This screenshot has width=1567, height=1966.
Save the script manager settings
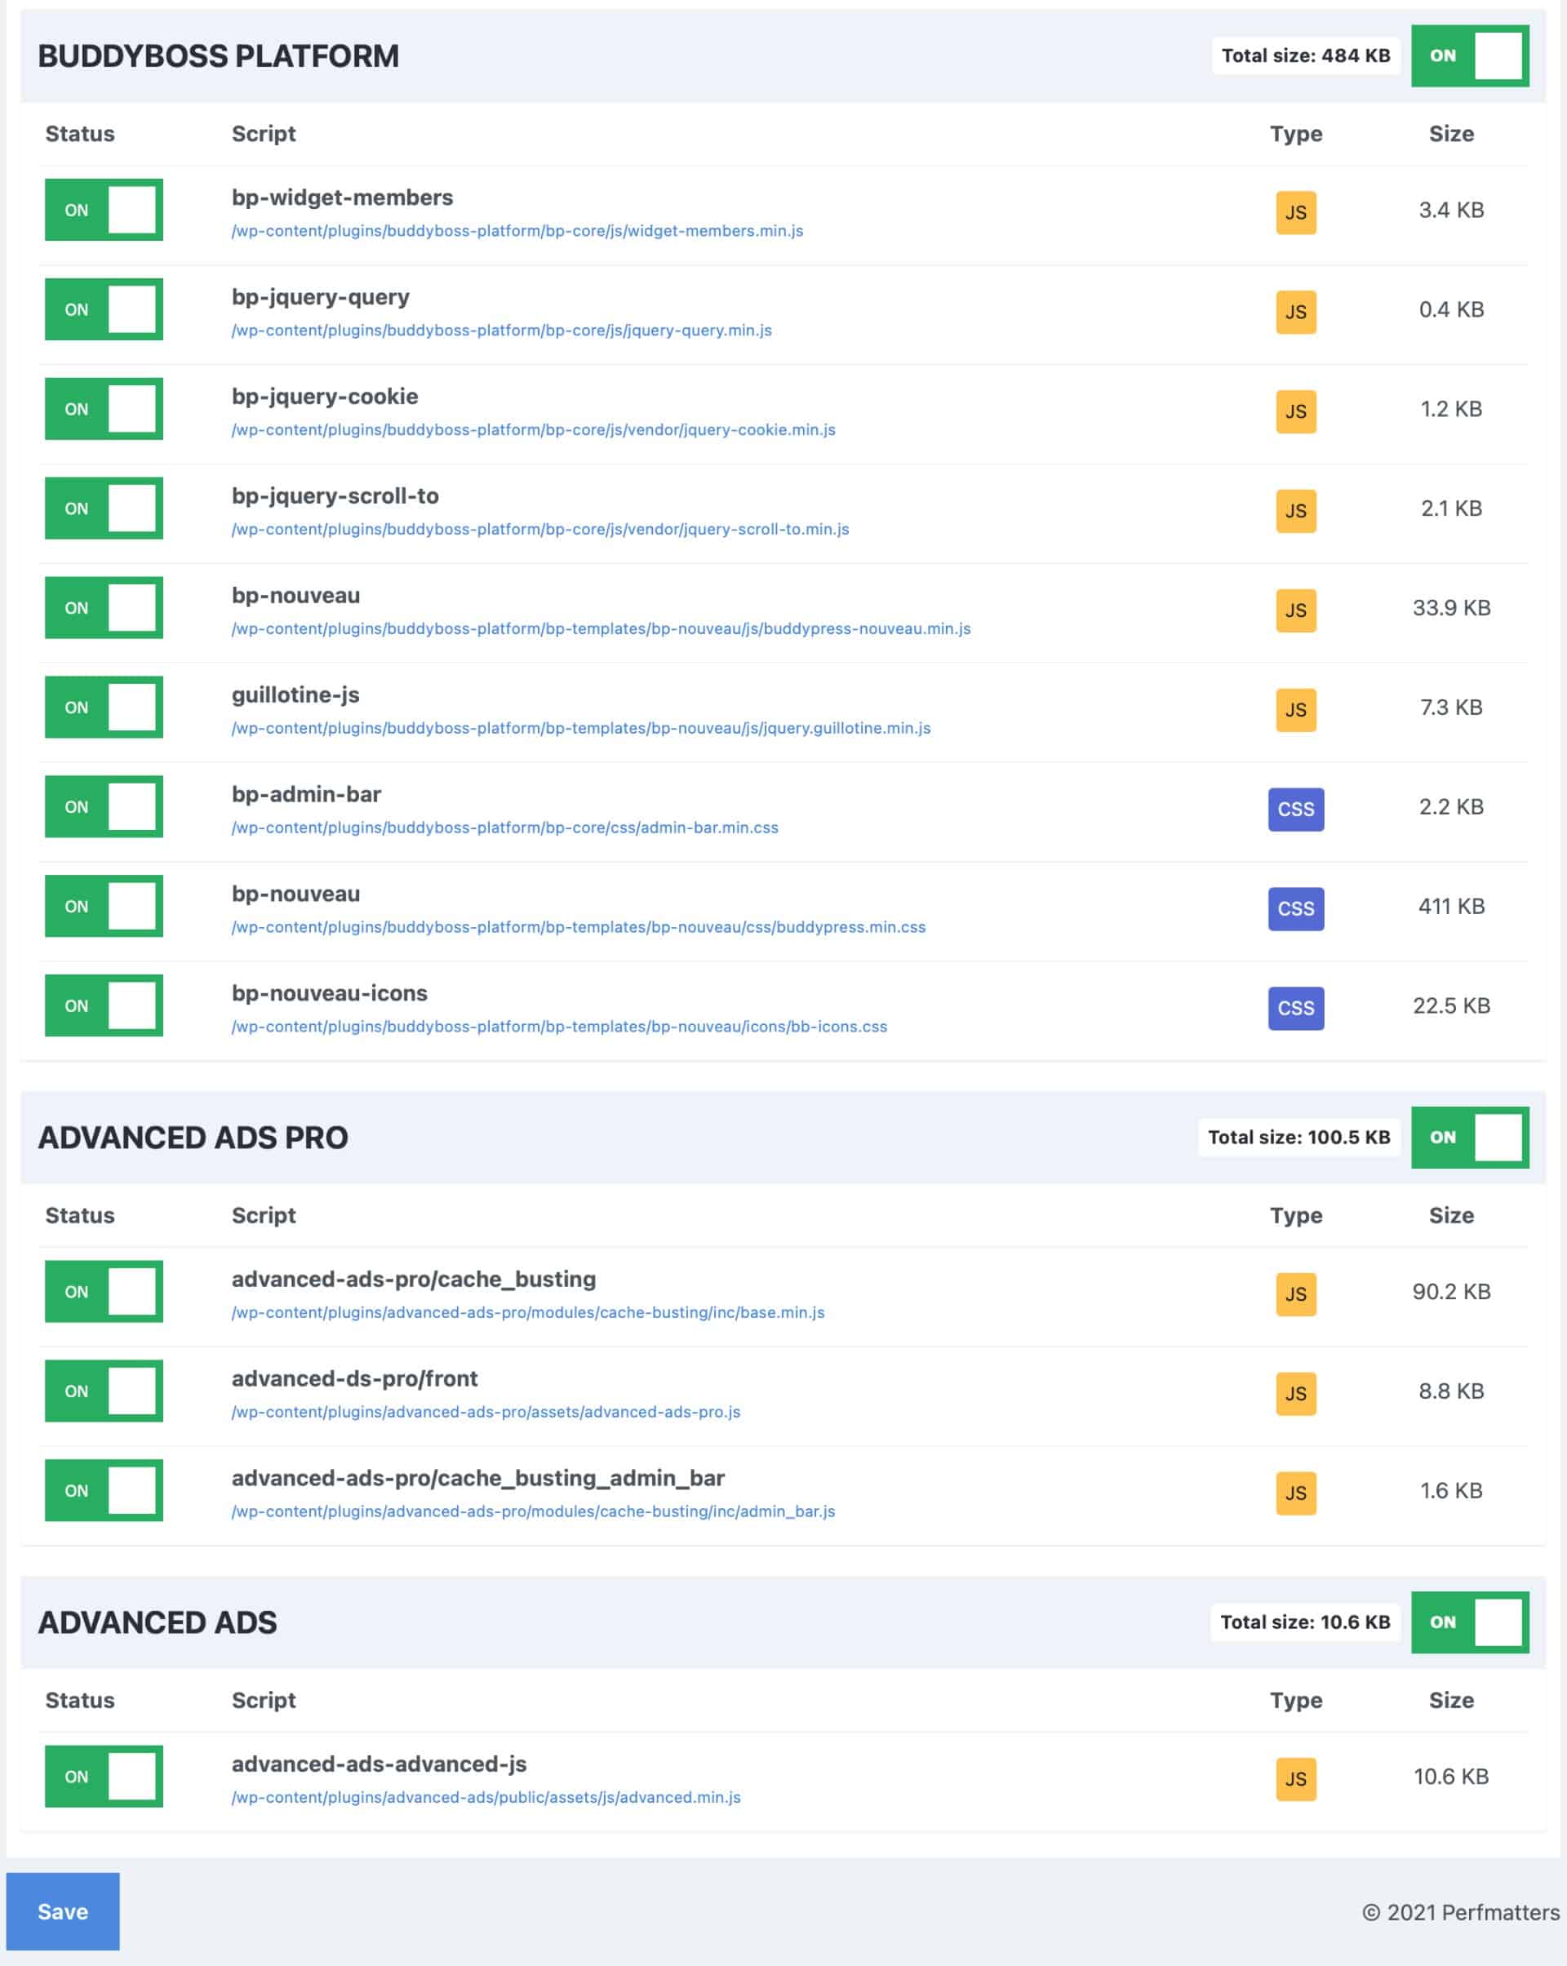[x=63, y=1911]
